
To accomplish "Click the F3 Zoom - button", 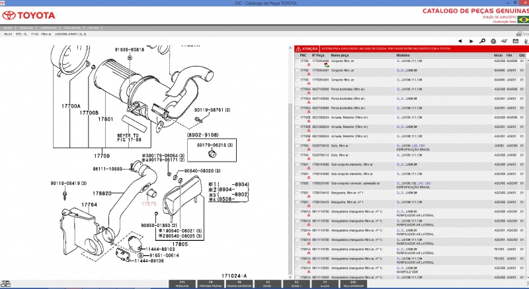I will (268, 284).
